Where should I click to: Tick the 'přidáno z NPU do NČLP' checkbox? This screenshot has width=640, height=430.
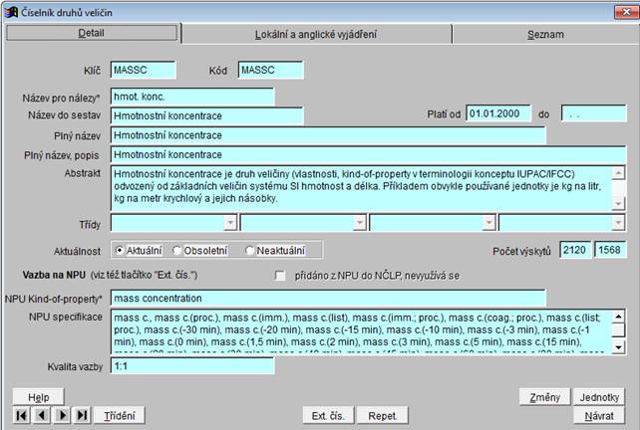pyautogui.click(x=280, y=275)
